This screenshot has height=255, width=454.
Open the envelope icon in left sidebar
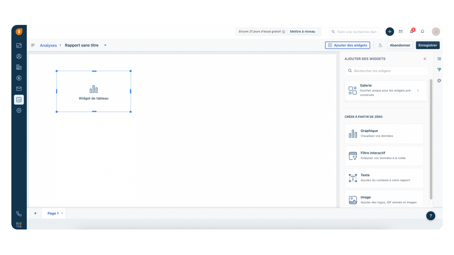(x=19, y=89)
